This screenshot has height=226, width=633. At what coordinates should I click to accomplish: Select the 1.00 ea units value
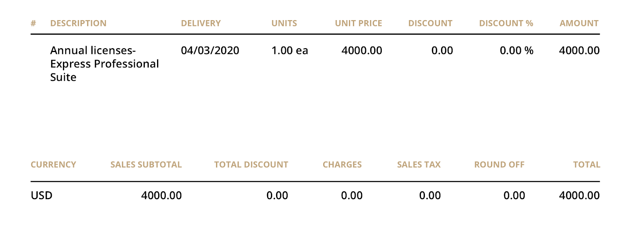[290, 50]
